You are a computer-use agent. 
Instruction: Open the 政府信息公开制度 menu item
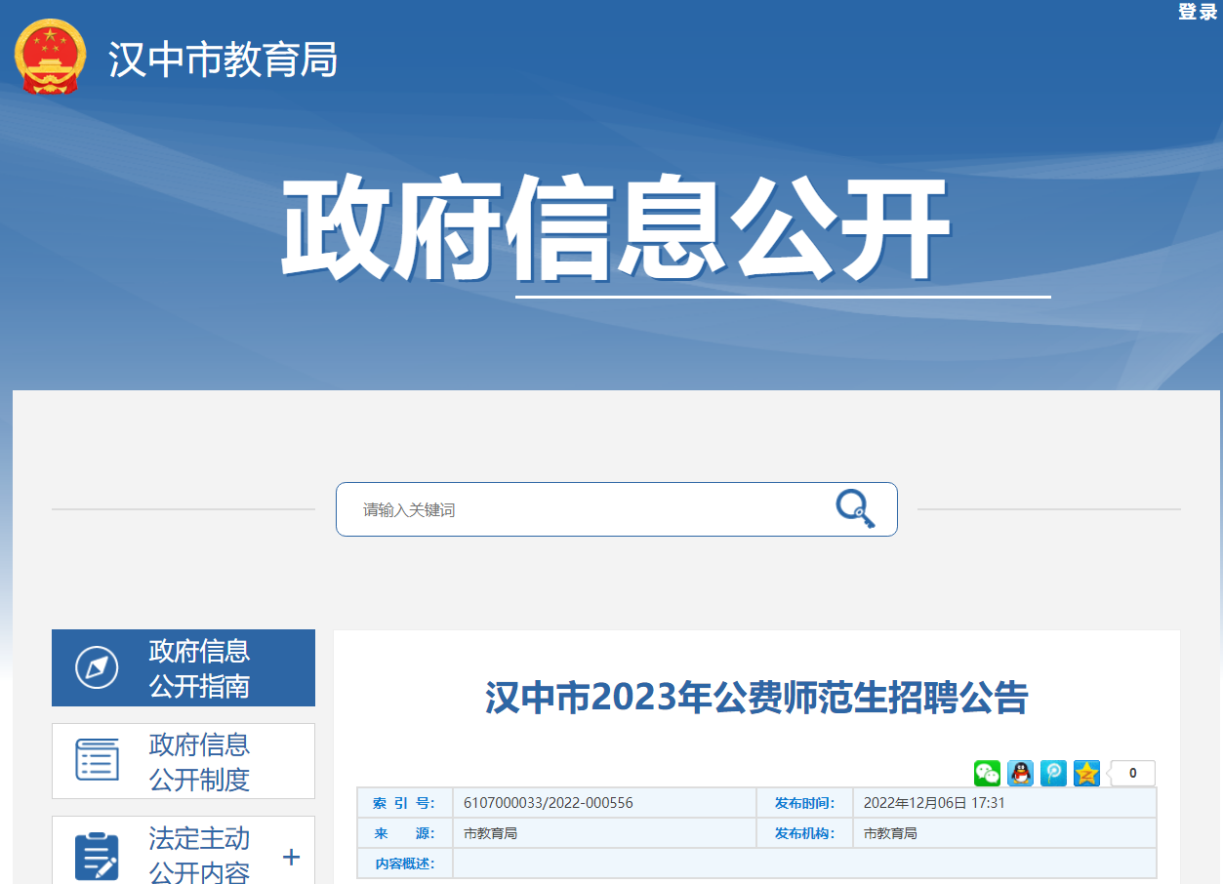tap(199, 762)
